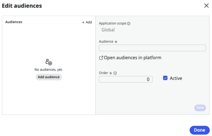This screenshot has height=136, width=212.
Task: Click into the Audience input field
Action: (x=152, y=48)
